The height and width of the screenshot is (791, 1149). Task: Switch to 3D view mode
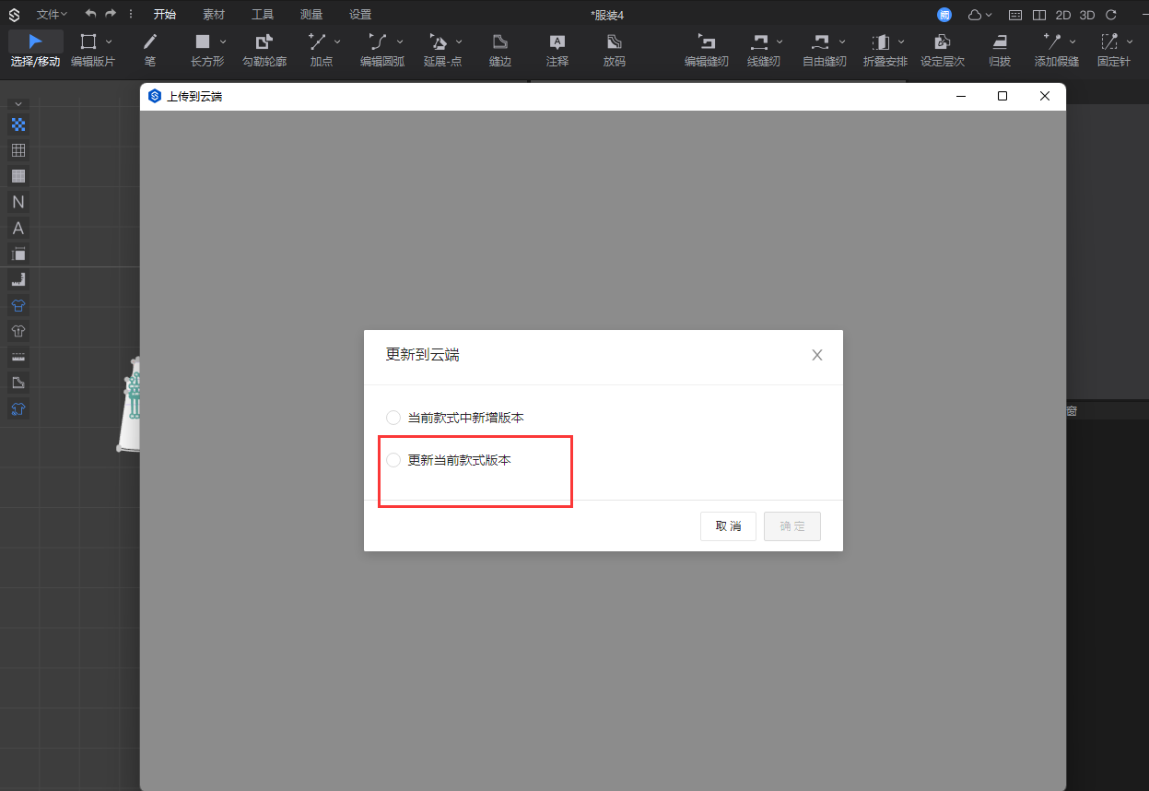point(1087,15)
